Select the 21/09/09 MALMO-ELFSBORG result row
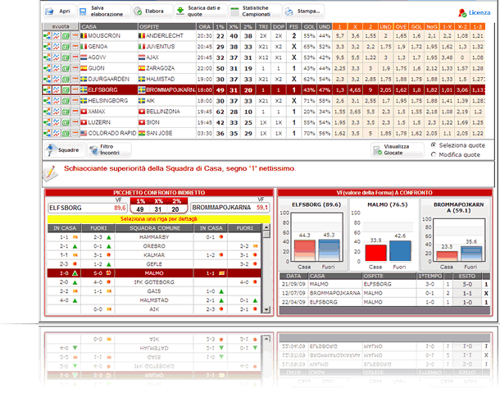This screenshot has height=403, width=500. 384,284
